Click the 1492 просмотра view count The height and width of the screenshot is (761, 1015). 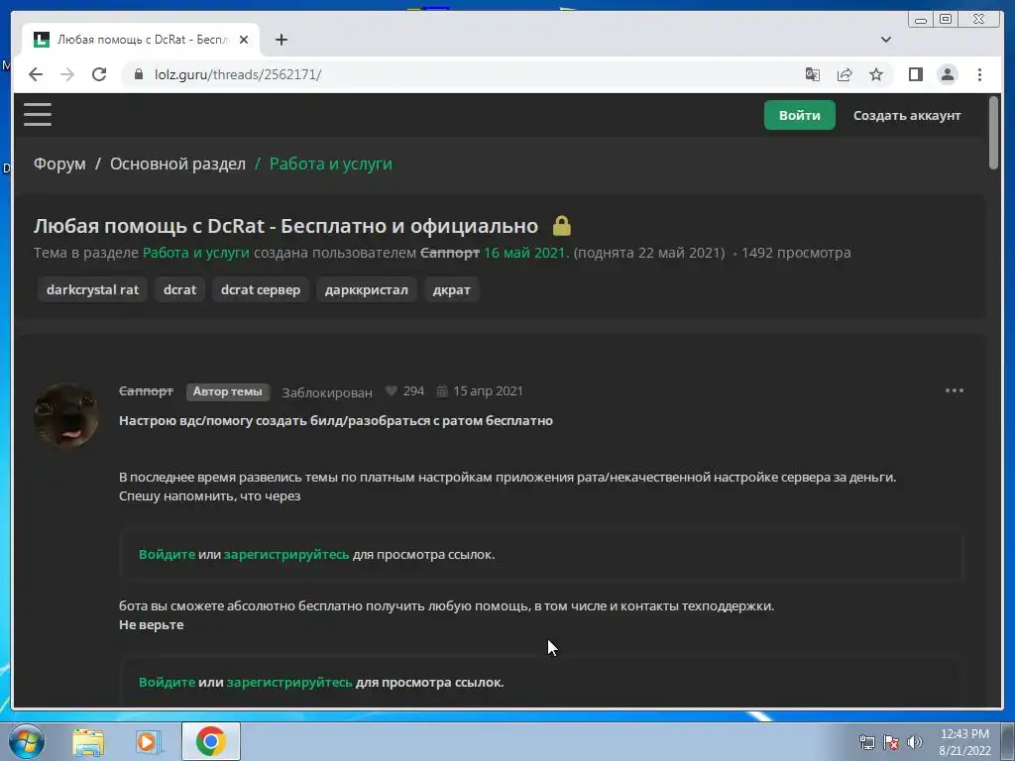pyautogui.click(x=796, y=253)
